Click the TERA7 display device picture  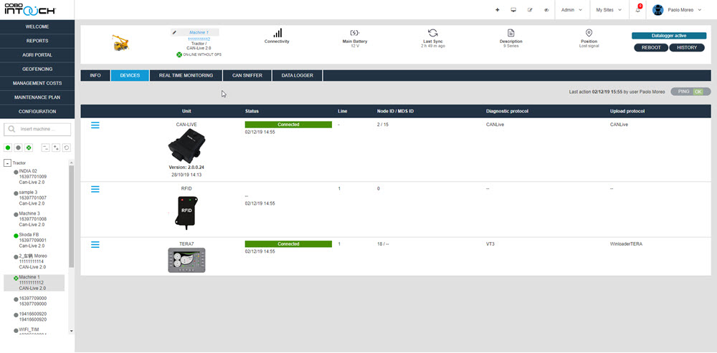(186, 261)
